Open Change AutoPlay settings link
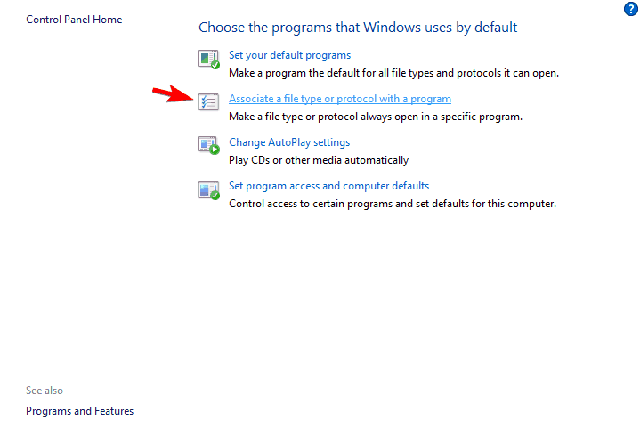Screen dimensions: 640x435 coord(289,142)
